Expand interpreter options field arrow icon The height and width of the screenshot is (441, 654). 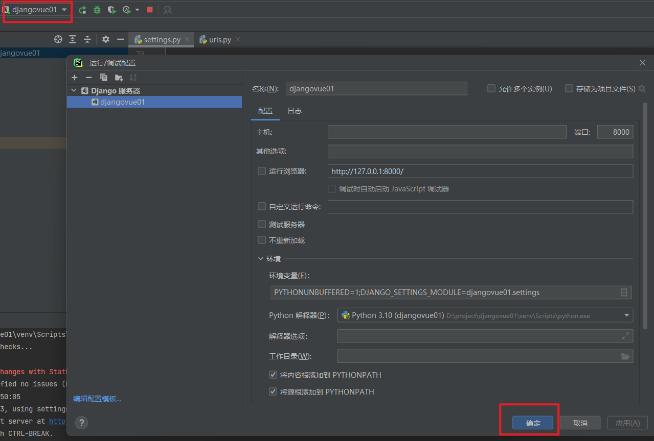(x=625, y=336)
